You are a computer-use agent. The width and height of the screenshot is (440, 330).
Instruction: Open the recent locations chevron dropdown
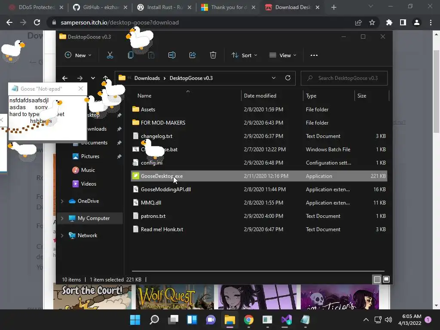click(93, 78)
